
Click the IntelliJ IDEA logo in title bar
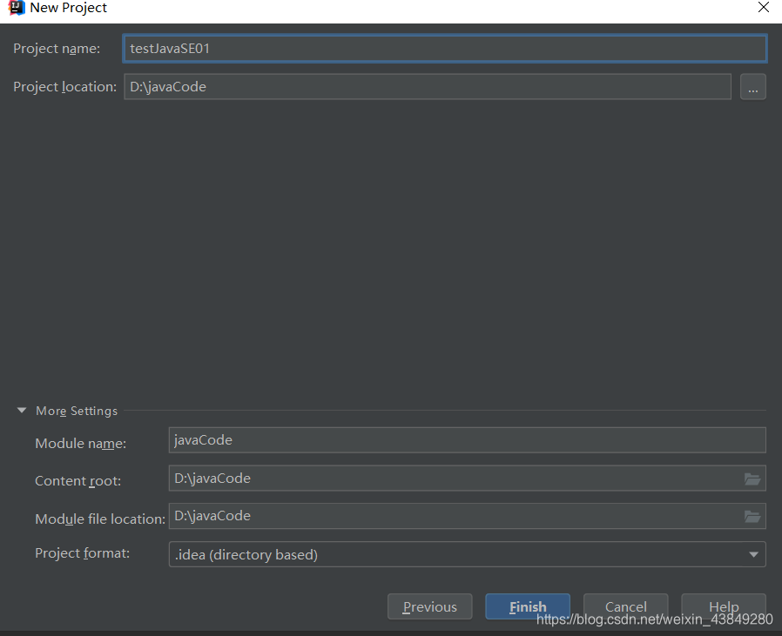[17, 8]
